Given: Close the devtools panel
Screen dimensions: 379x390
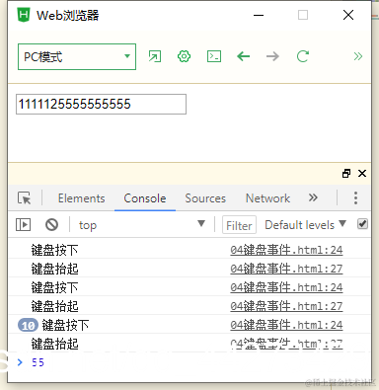Looking at the screenshot, I should coord(362,173).
